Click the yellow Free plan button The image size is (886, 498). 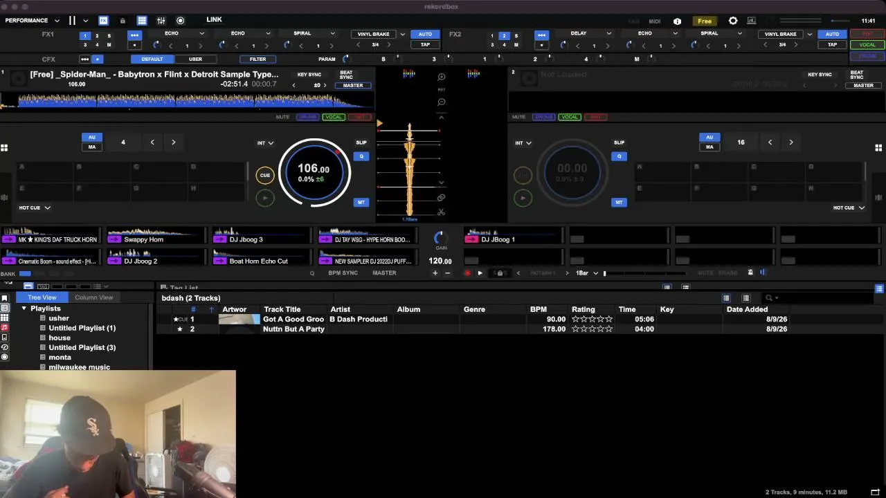pos(705,21)
